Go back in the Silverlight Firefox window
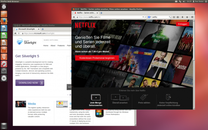 click(x=15, y=33)
